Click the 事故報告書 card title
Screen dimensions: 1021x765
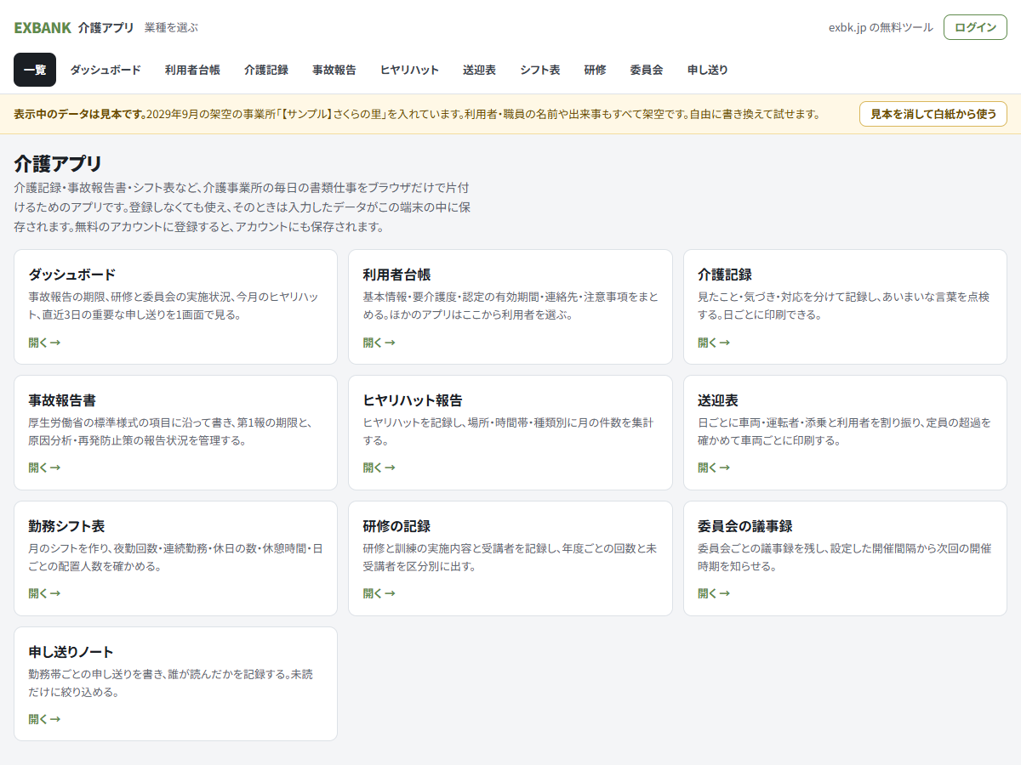[62, 400]
